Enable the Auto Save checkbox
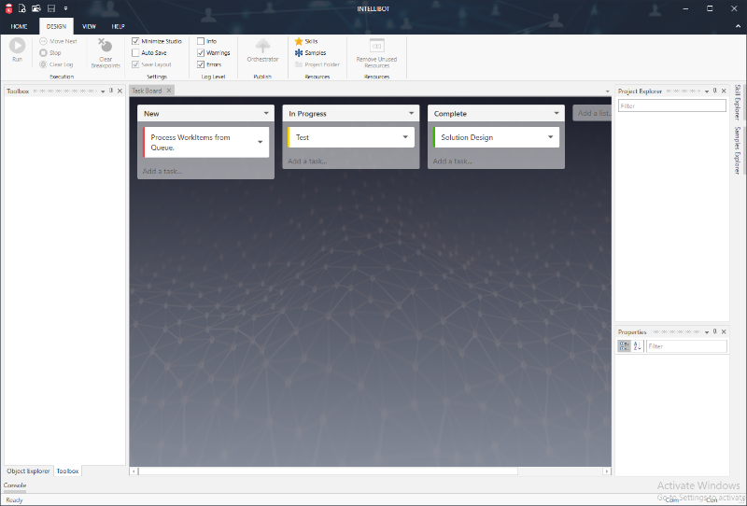 click(x=136, y=53)
